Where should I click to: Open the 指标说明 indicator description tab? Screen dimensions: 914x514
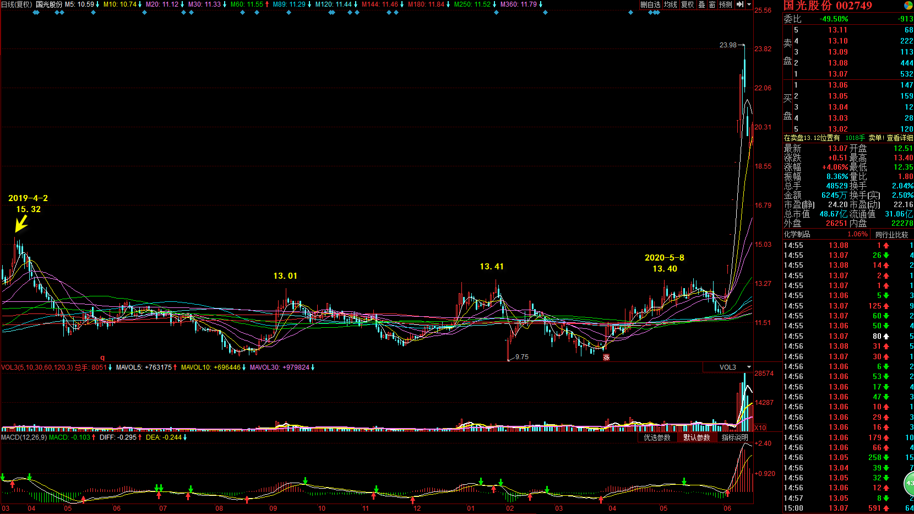[735, 437]
